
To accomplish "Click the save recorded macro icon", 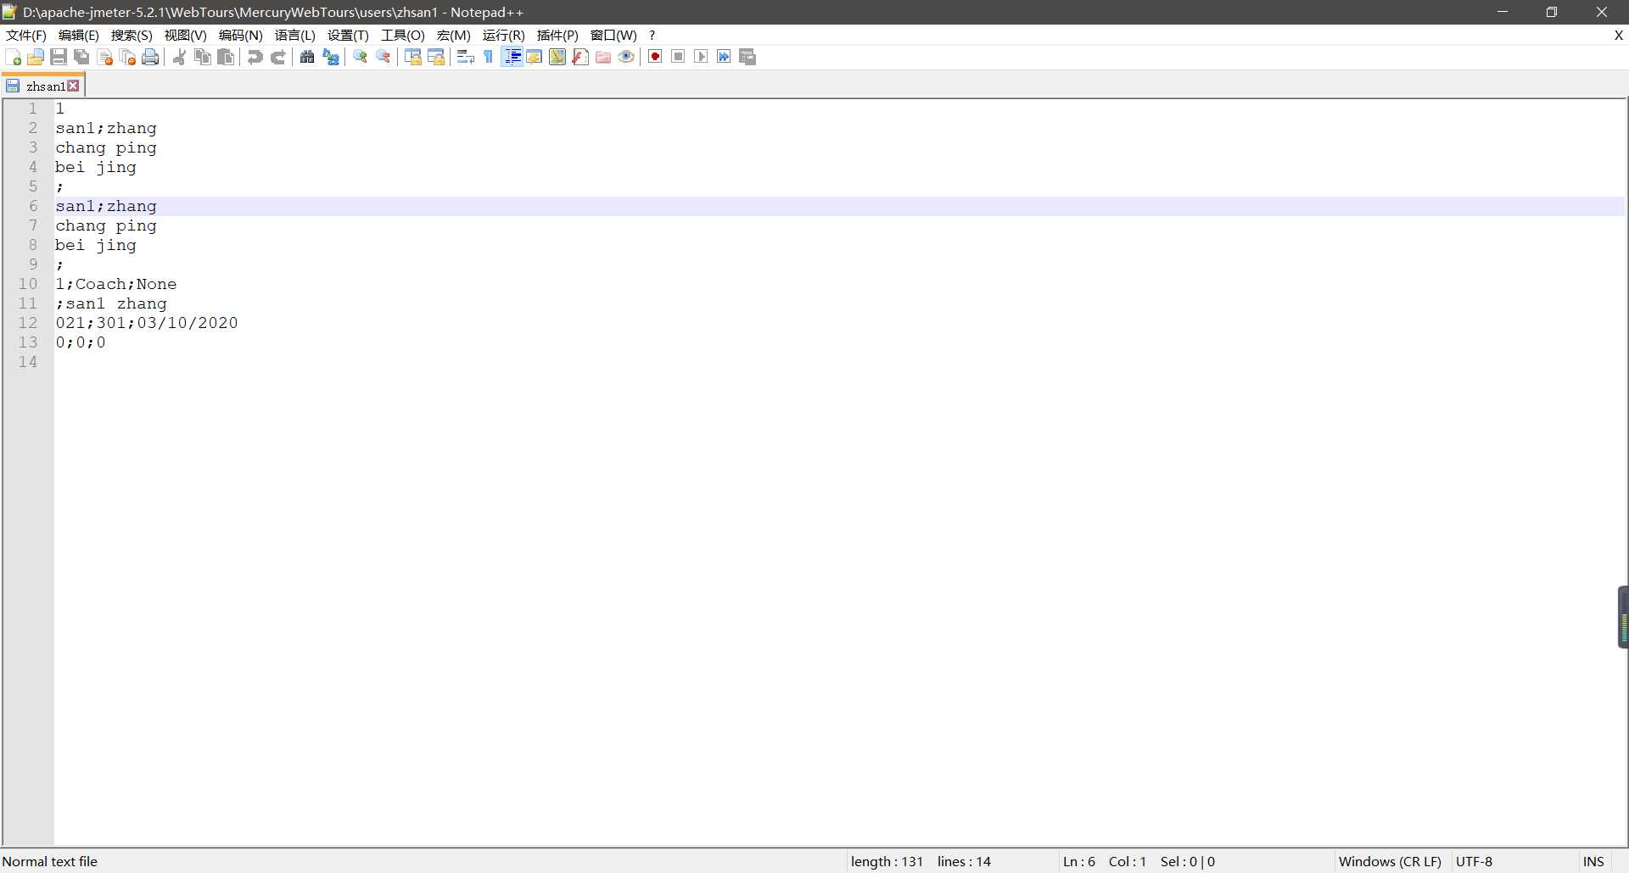I will (747, 57).
